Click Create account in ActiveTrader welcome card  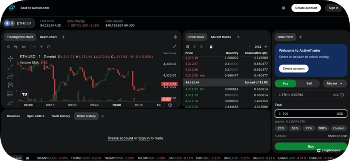(293, 68)
